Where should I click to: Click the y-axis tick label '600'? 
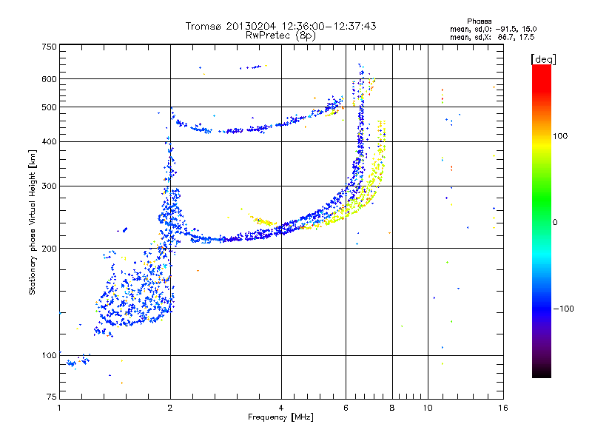click(x=49, y=79)
